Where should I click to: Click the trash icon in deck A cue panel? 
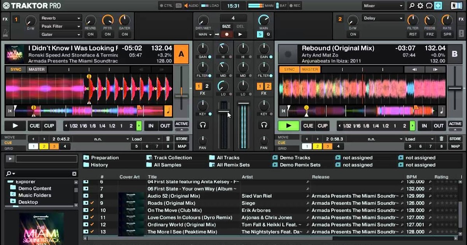click(x=168, y=139)
